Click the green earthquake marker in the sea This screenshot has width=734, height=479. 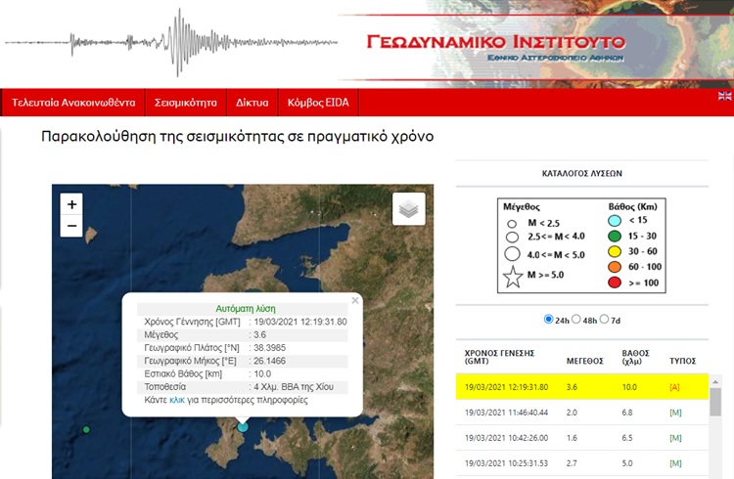pos(87,429)
